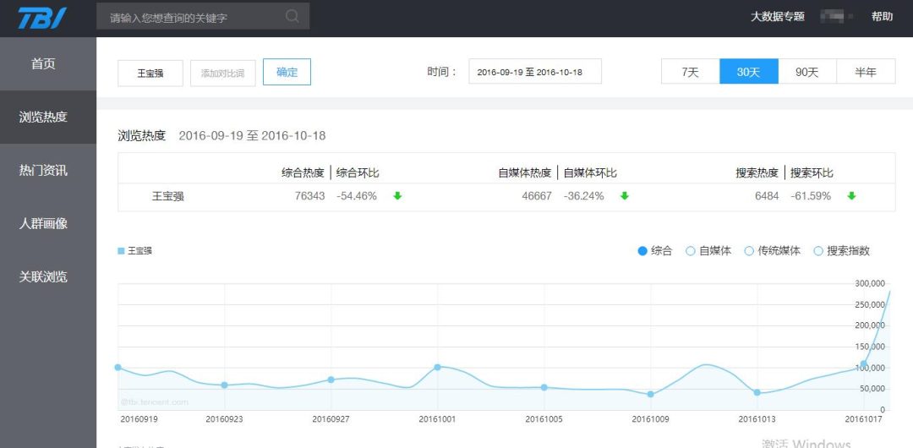Open the date range picker field
The image size is (913, 448).
[534, 72]
